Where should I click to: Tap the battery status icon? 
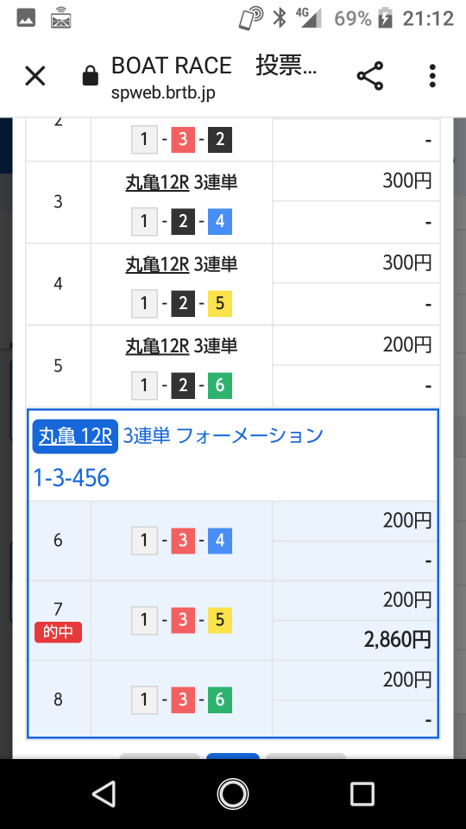[x=385, y=18]
